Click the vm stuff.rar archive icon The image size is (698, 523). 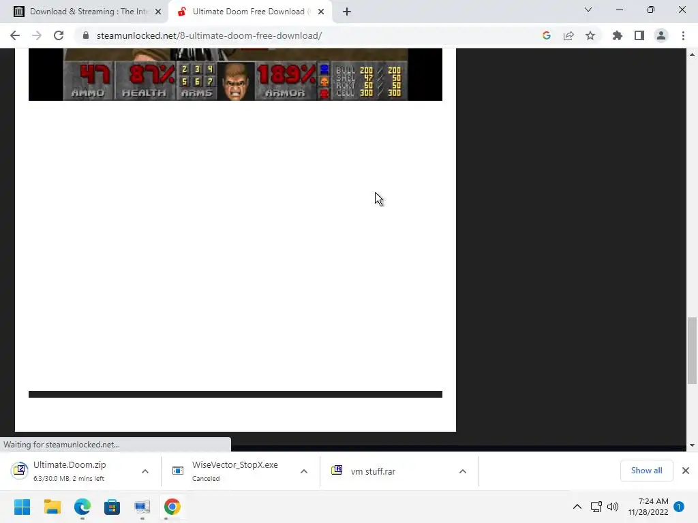pyautogui.click(x=337, y=470)
